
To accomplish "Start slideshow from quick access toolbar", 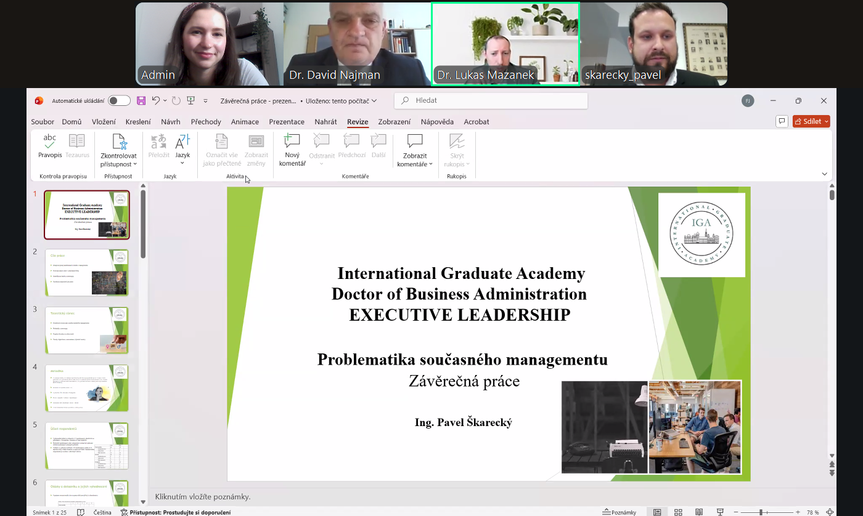I will tap(191, 101).
